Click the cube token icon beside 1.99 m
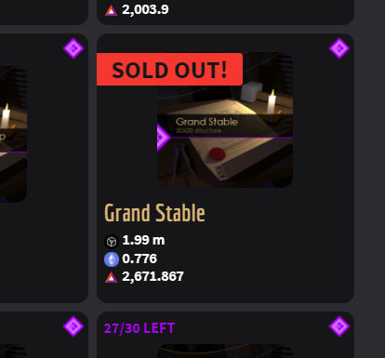This screenshot has width=385, height=358. [112, 242]
